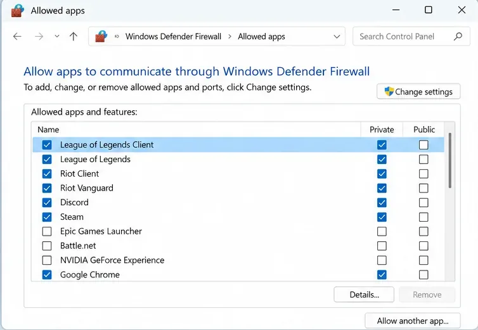Toggle Private for Riot Client
This screenshot has height=330, width=478.
[x=382, y=174]
